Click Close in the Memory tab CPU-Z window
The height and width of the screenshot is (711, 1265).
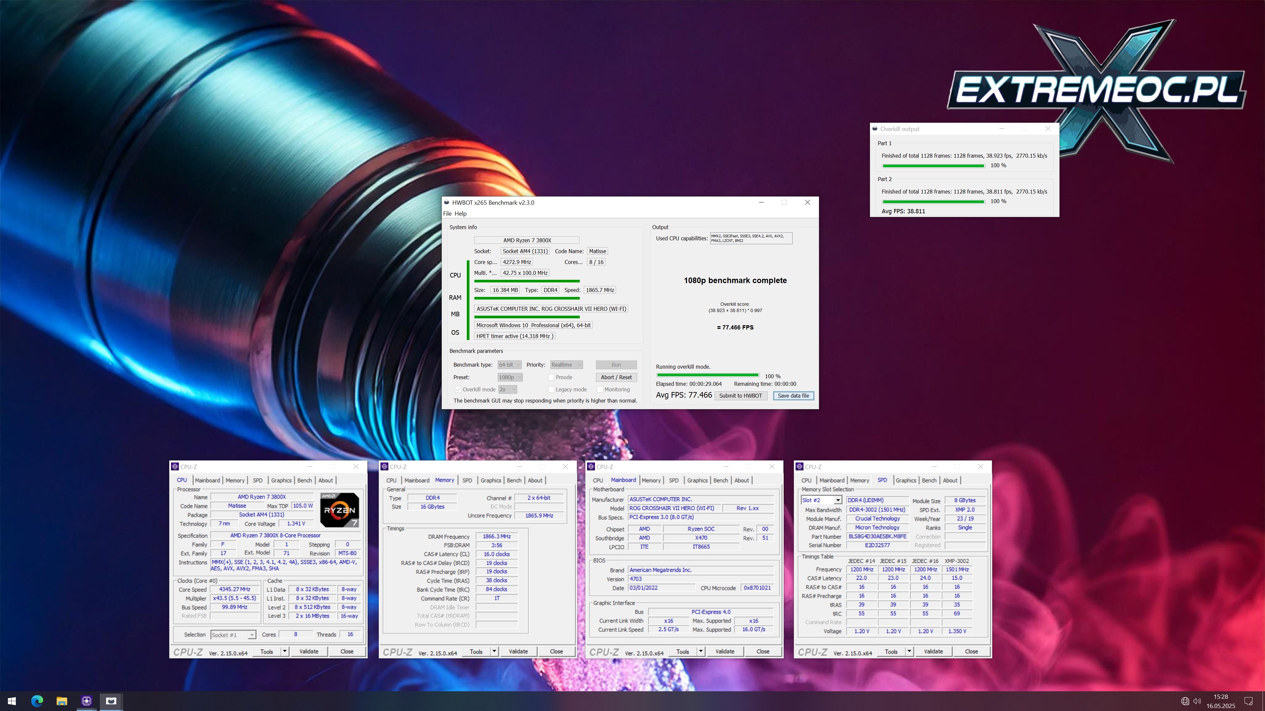pyautogui.click(x=556, y=652)
